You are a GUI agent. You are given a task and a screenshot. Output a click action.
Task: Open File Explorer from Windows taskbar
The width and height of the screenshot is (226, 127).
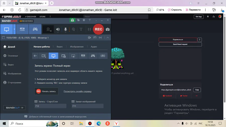(x=81, y=123)
